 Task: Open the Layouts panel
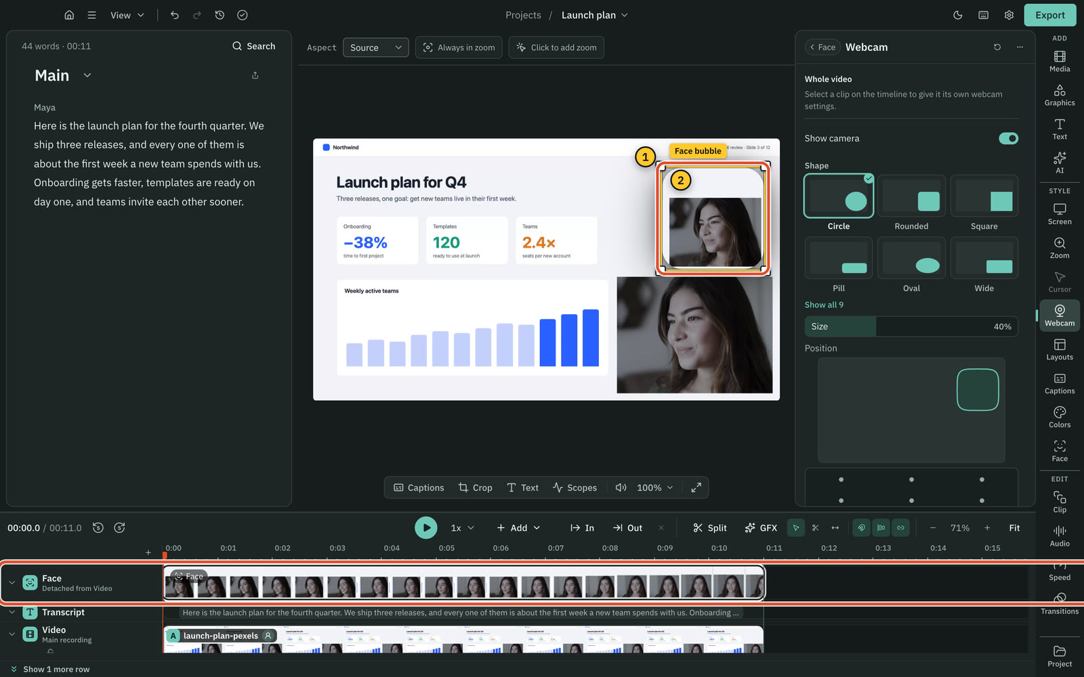[1060, 350]
